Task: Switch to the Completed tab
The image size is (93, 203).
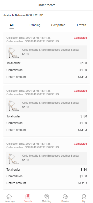Action: pos(58,25)
